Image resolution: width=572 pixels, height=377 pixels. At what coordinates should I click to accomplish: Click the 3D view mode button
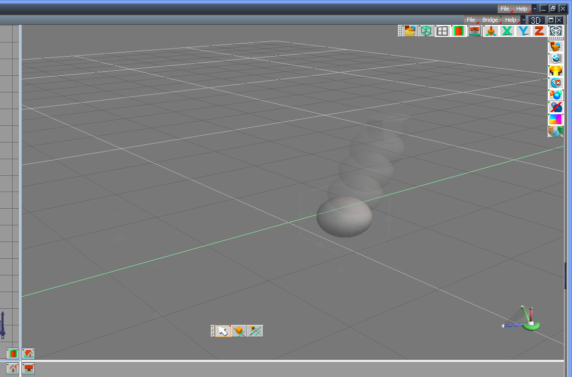536,20
